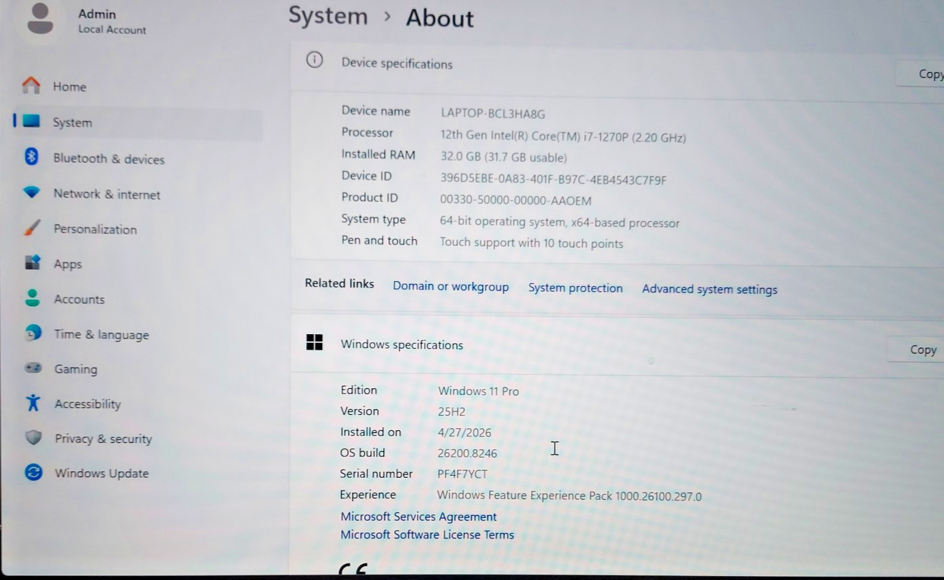The height and width of the screenshot is (580, 944).
Task: Click the About page title
Action: point(440,18)
